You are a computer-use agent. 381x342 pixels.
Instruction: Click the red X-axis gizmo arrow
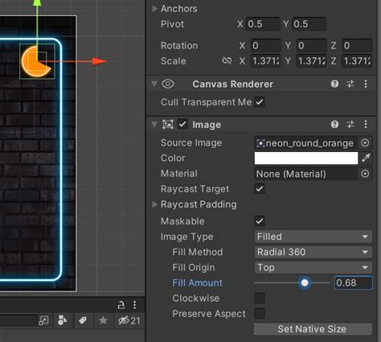point(100,61)
